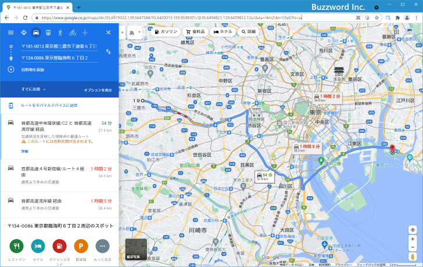Select the recommended travel mode icon
The image size is (423, 267).
[24, 33]
